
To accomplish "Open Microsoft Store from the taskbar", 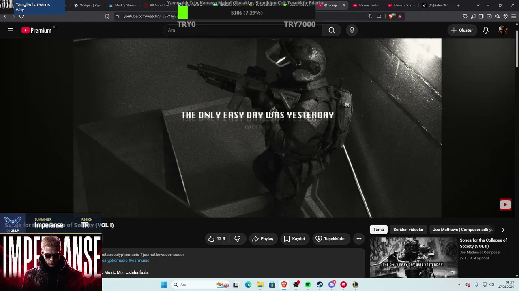I will 272,285.
